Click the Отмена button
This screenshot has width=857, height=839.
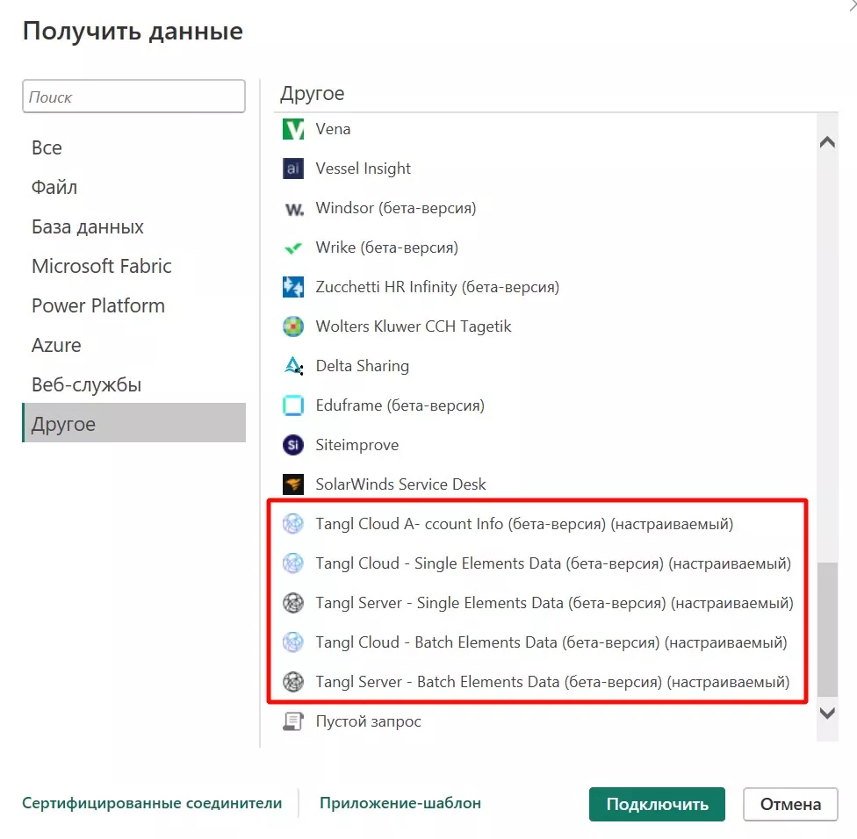click(x=789, y=804)
